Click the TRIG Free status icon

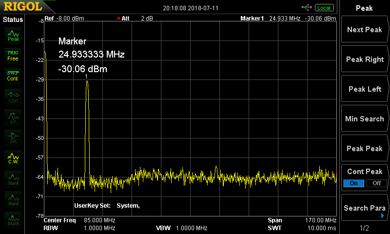13,56
